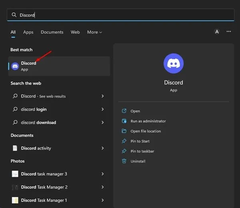The width and height of the screenshot is (240, 208).
Task: Expand arrow next to 'Discord Task Manager 1'
Action: point(102,200)
